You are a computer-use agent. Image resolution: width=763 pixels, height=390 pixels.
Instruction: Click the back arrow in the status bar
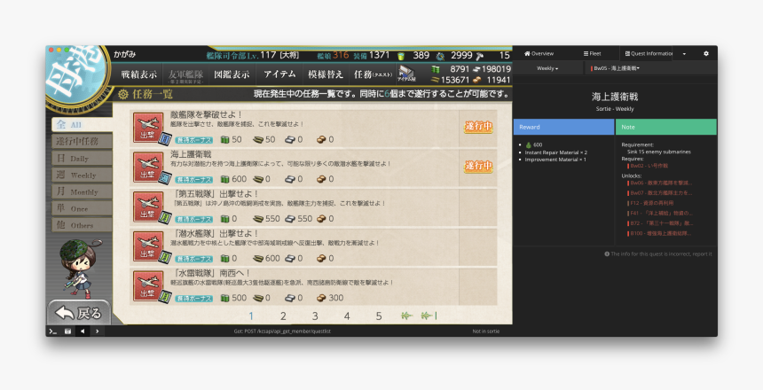click(x=83, y=331)
